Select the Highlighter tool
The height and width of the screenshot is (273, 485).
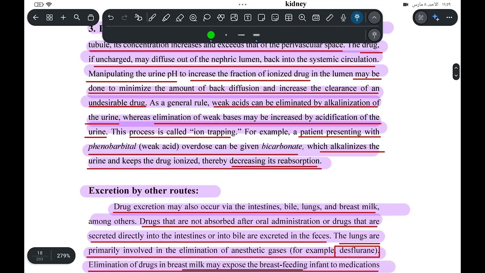(x=166, y=17)
